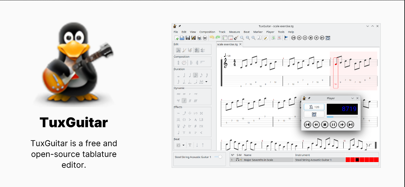The image size is (405, 187).
Task: Toggle the dotted note duration
Action: pyautogui.click(x=184, y=82)
